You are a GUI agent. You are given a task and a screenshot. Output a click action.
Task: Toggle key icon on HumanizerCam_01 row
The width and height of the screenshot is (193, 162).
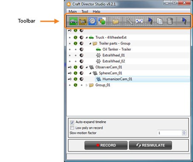click(x=69, y=79)
